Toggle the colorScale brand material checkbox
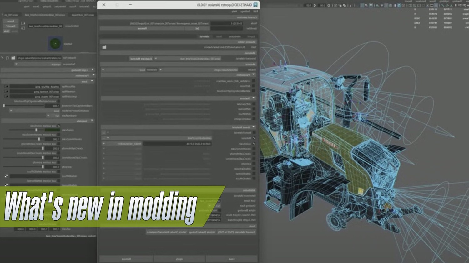This screenshot has height=263, width=469. 254,144
